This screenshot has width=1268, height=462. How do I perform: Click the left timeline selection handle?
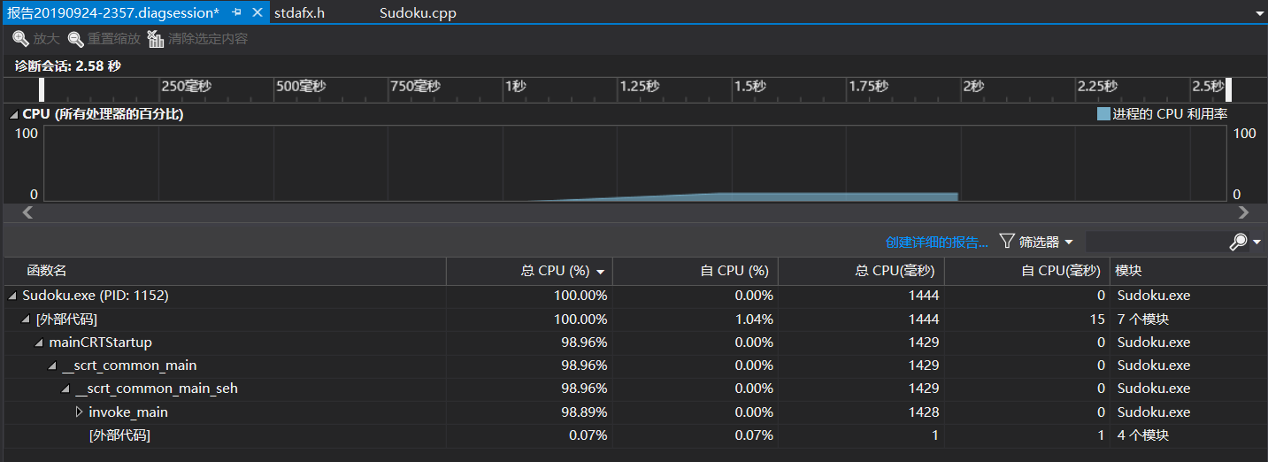[x=42, y=89]
